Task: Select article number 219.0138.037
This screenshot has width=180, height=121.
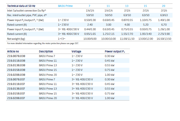Action: pyautogui.click(x=16, y=88)
